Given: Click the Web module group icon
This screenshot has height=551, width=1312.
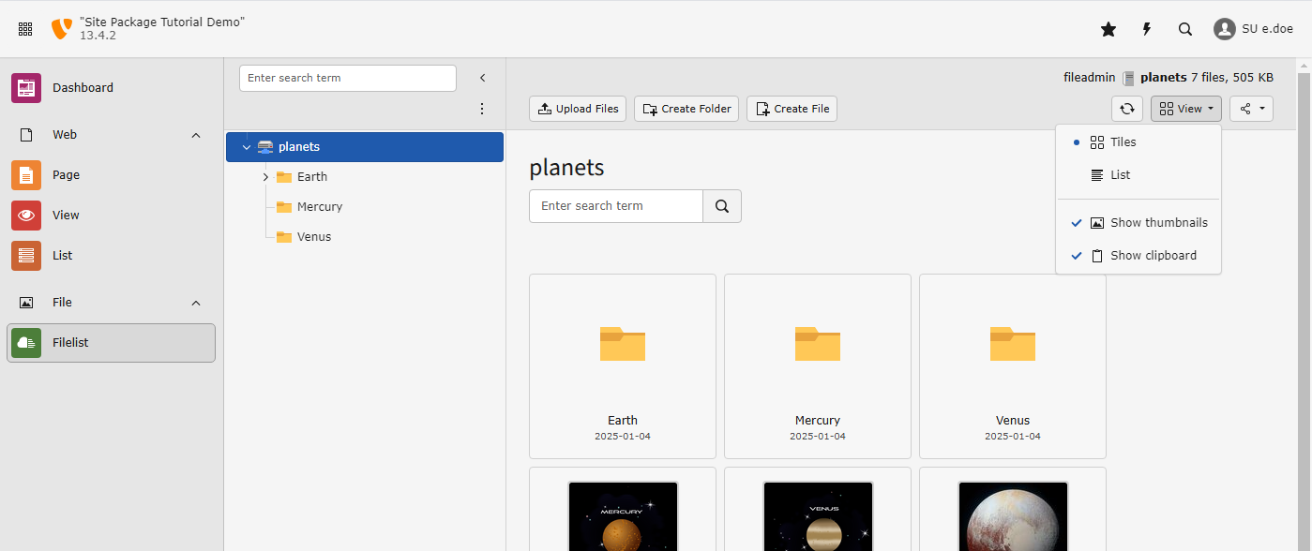Looking at the screenshot, I should 26,135.
